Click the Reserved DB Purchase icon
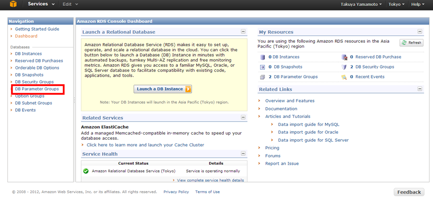The width and height of the screenshot is (433, 199). [344, 57]
